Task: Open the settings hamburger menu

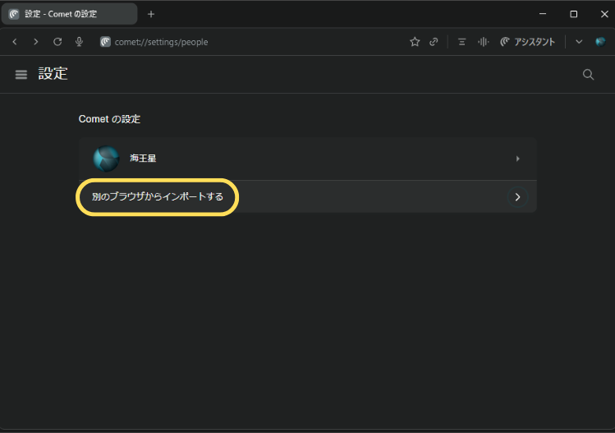Action: (21, 74)
